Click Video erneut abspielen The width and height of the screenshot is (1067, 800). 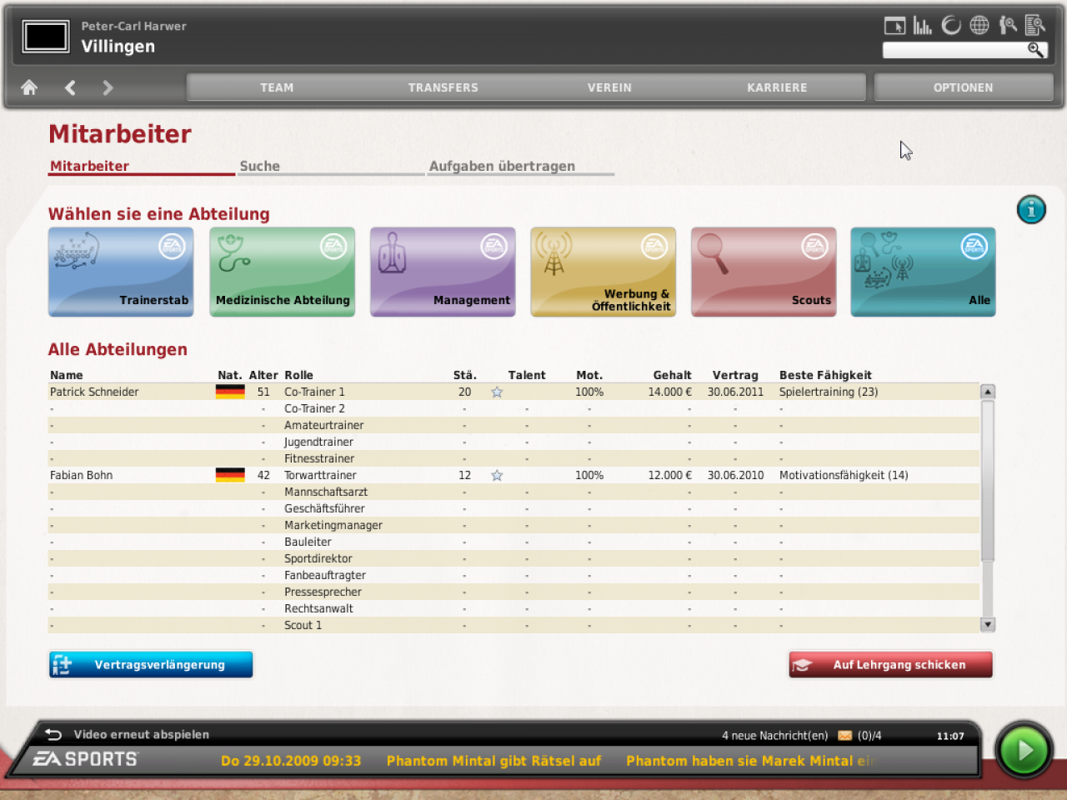pyautogui.click(x=142, y=734)
